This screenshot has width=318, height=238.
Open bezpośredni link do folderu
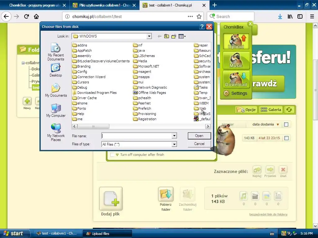point(268,214)
